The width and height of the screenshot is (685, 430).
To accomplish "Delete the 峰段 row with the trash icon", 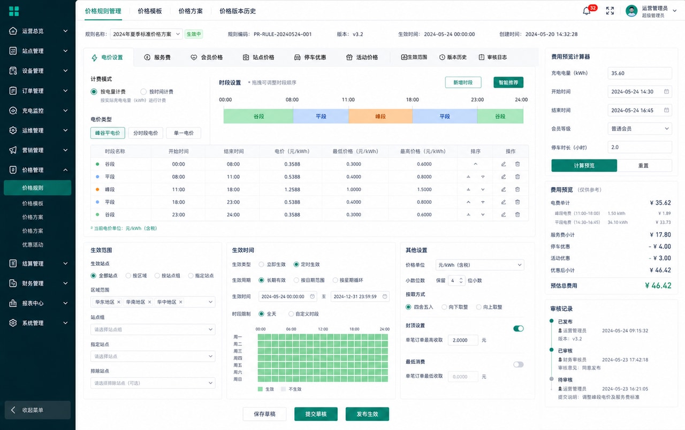I will point(517,189).
